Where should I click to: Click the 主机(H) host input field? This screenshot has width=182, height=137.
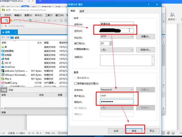[117, 31]
